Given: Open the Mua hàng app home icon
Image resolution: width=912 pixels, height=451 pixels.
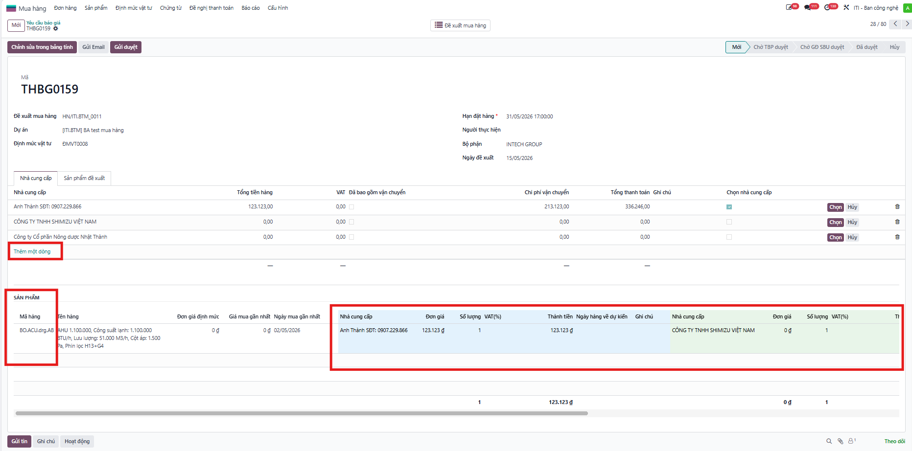Looking at the screenshot, I should click(11, 8).
